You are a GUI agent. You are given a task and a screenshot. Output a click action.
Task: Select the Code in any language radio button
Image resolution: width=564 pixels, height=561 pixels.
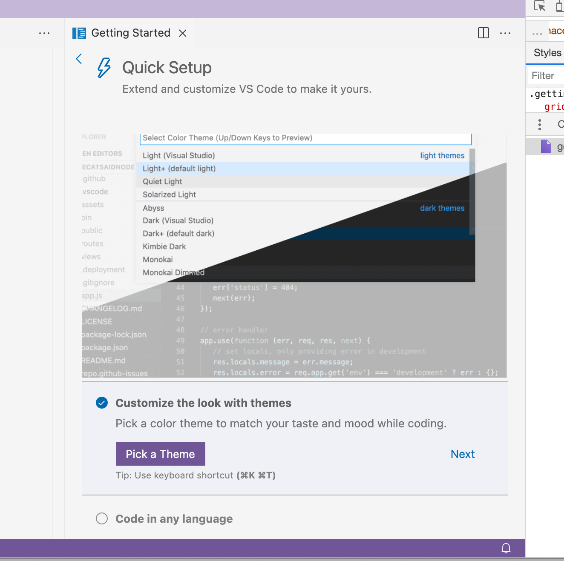102,518
